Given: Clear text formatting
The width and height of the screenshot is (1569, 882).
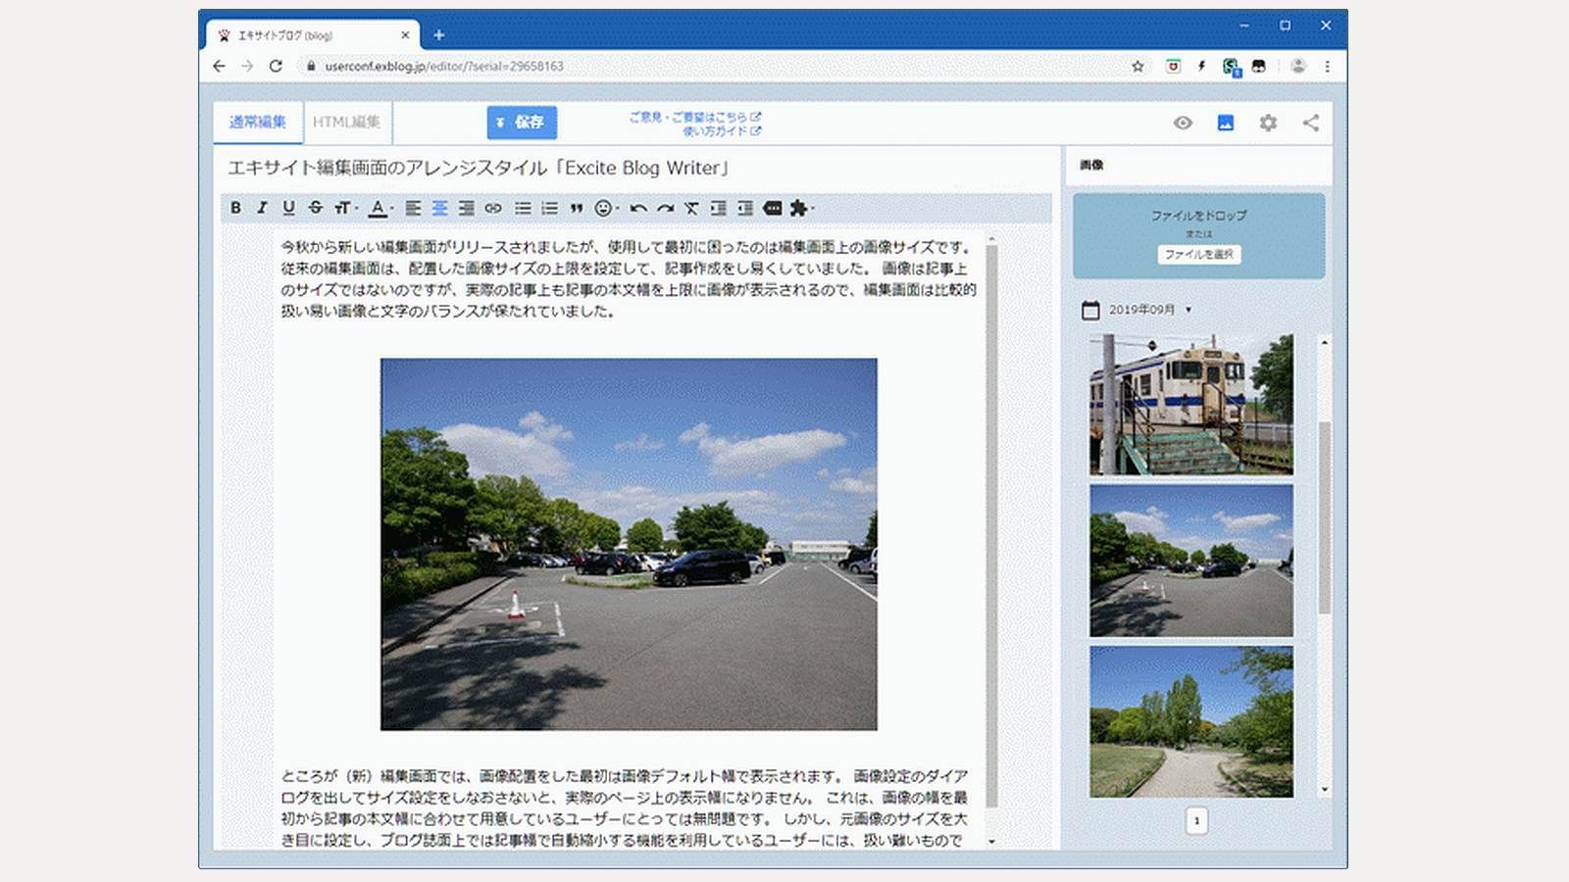Looking at the screenshot, I should [x=691, y=208].
